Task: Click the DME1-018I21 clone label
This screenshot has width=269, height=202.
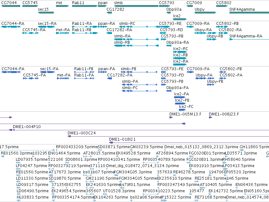Action: [122, 139]
